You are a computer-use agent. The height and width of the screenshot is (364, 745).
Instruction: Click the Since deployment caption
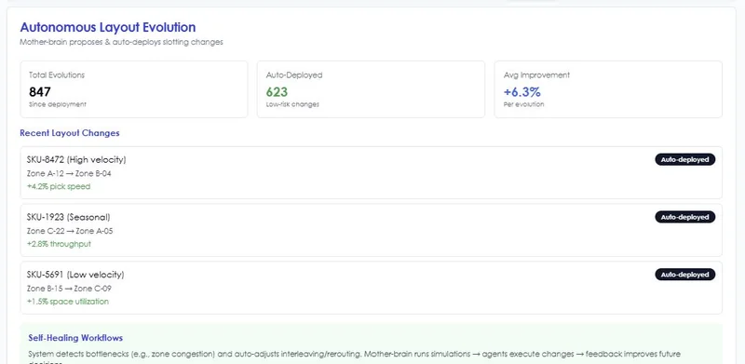click(58, 104)
